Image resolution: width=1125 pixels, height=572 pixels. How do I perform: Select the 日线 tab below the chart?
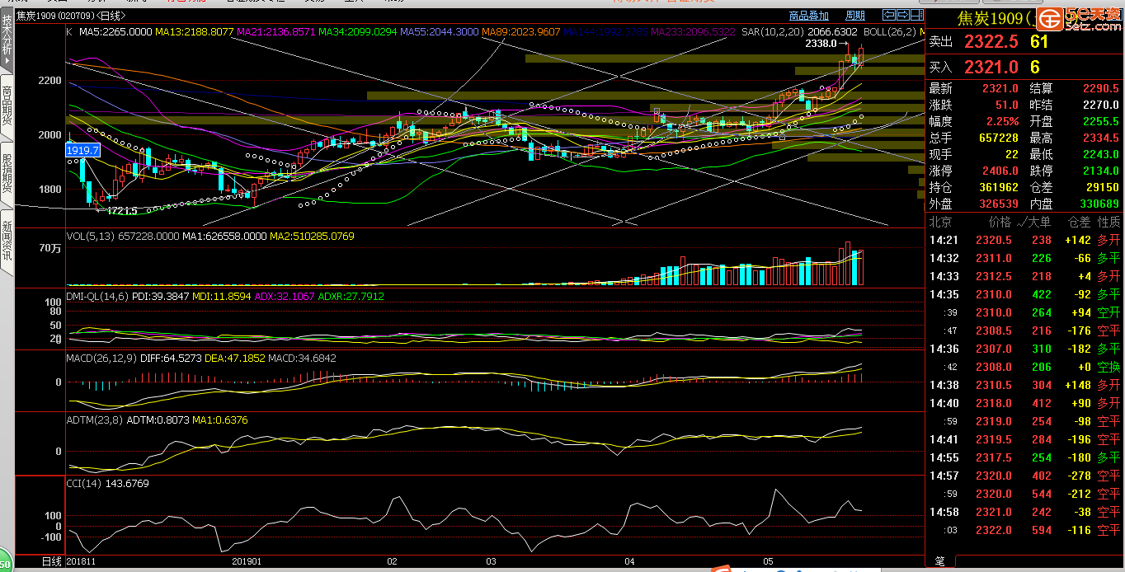click(51, 561)
